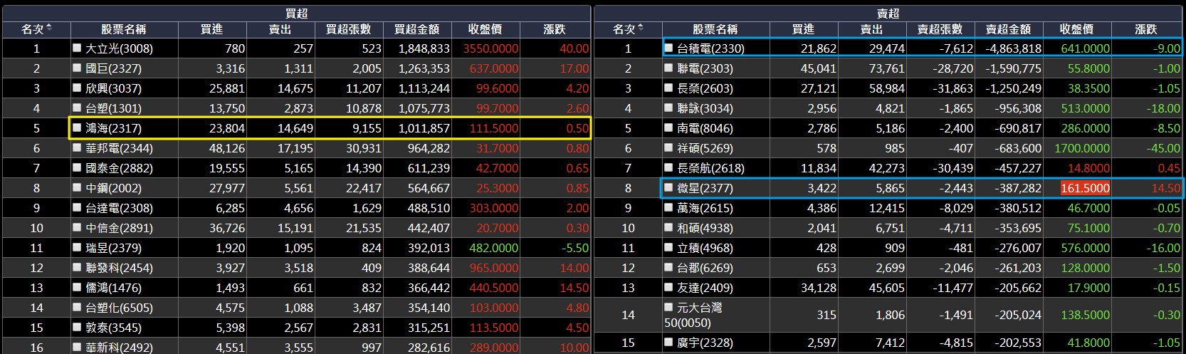Select the checkbox for 微星(2377)

pos(668,187)
